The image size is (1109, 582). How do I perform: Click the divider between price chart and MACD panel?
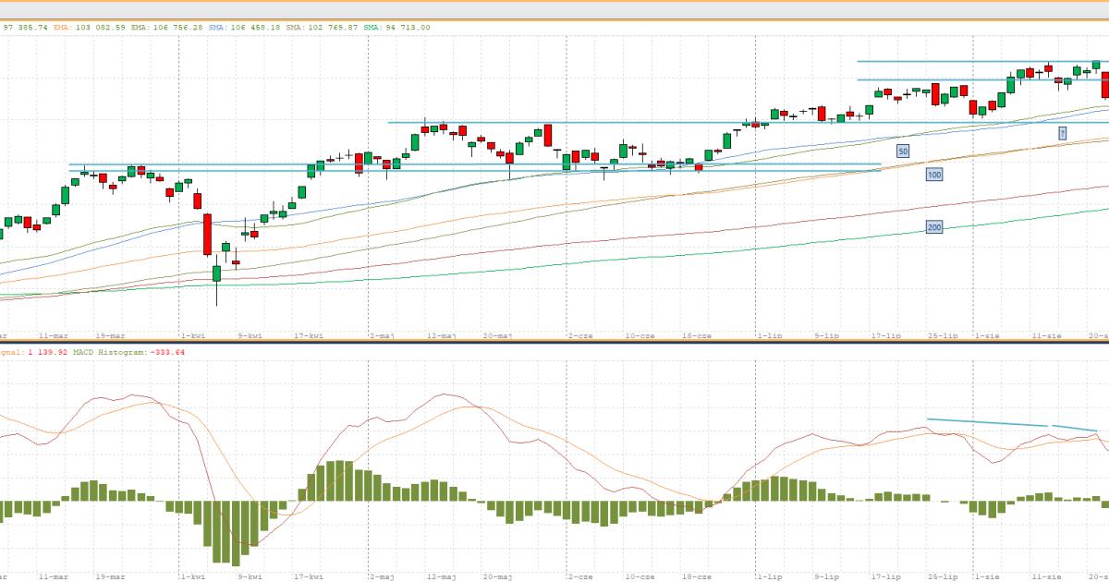[554, 343]
